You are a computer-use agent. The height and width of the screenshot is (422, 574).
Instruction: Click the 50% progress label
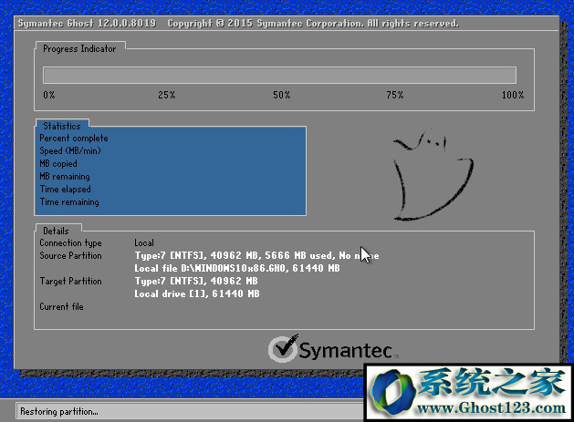(x=281, y=95)
